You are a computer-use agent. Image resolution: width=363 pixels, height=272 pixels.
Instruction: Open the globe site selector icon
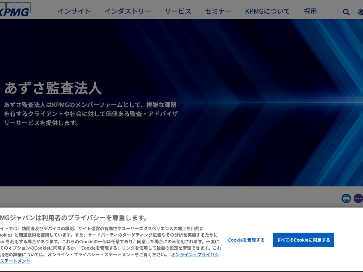[x=360, y=12]
